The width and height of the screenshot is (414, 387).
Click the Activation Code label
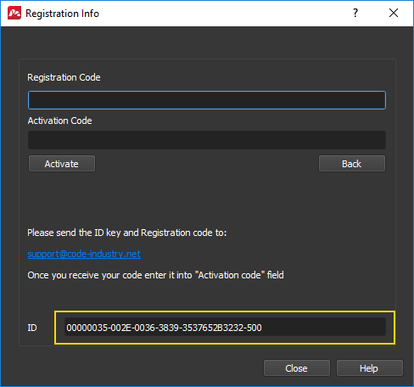[x=59, y=121]
